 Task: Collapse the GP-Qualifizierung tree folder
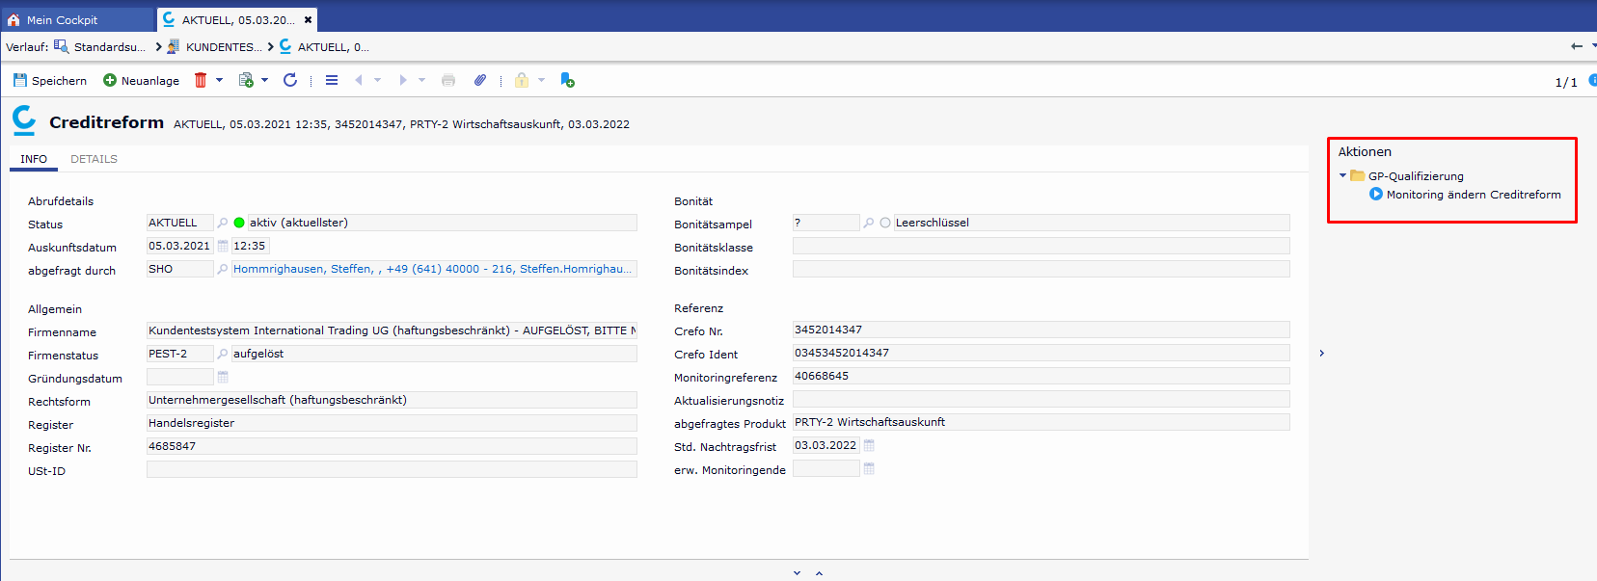pyautogui.click(x=1342, y=176)
